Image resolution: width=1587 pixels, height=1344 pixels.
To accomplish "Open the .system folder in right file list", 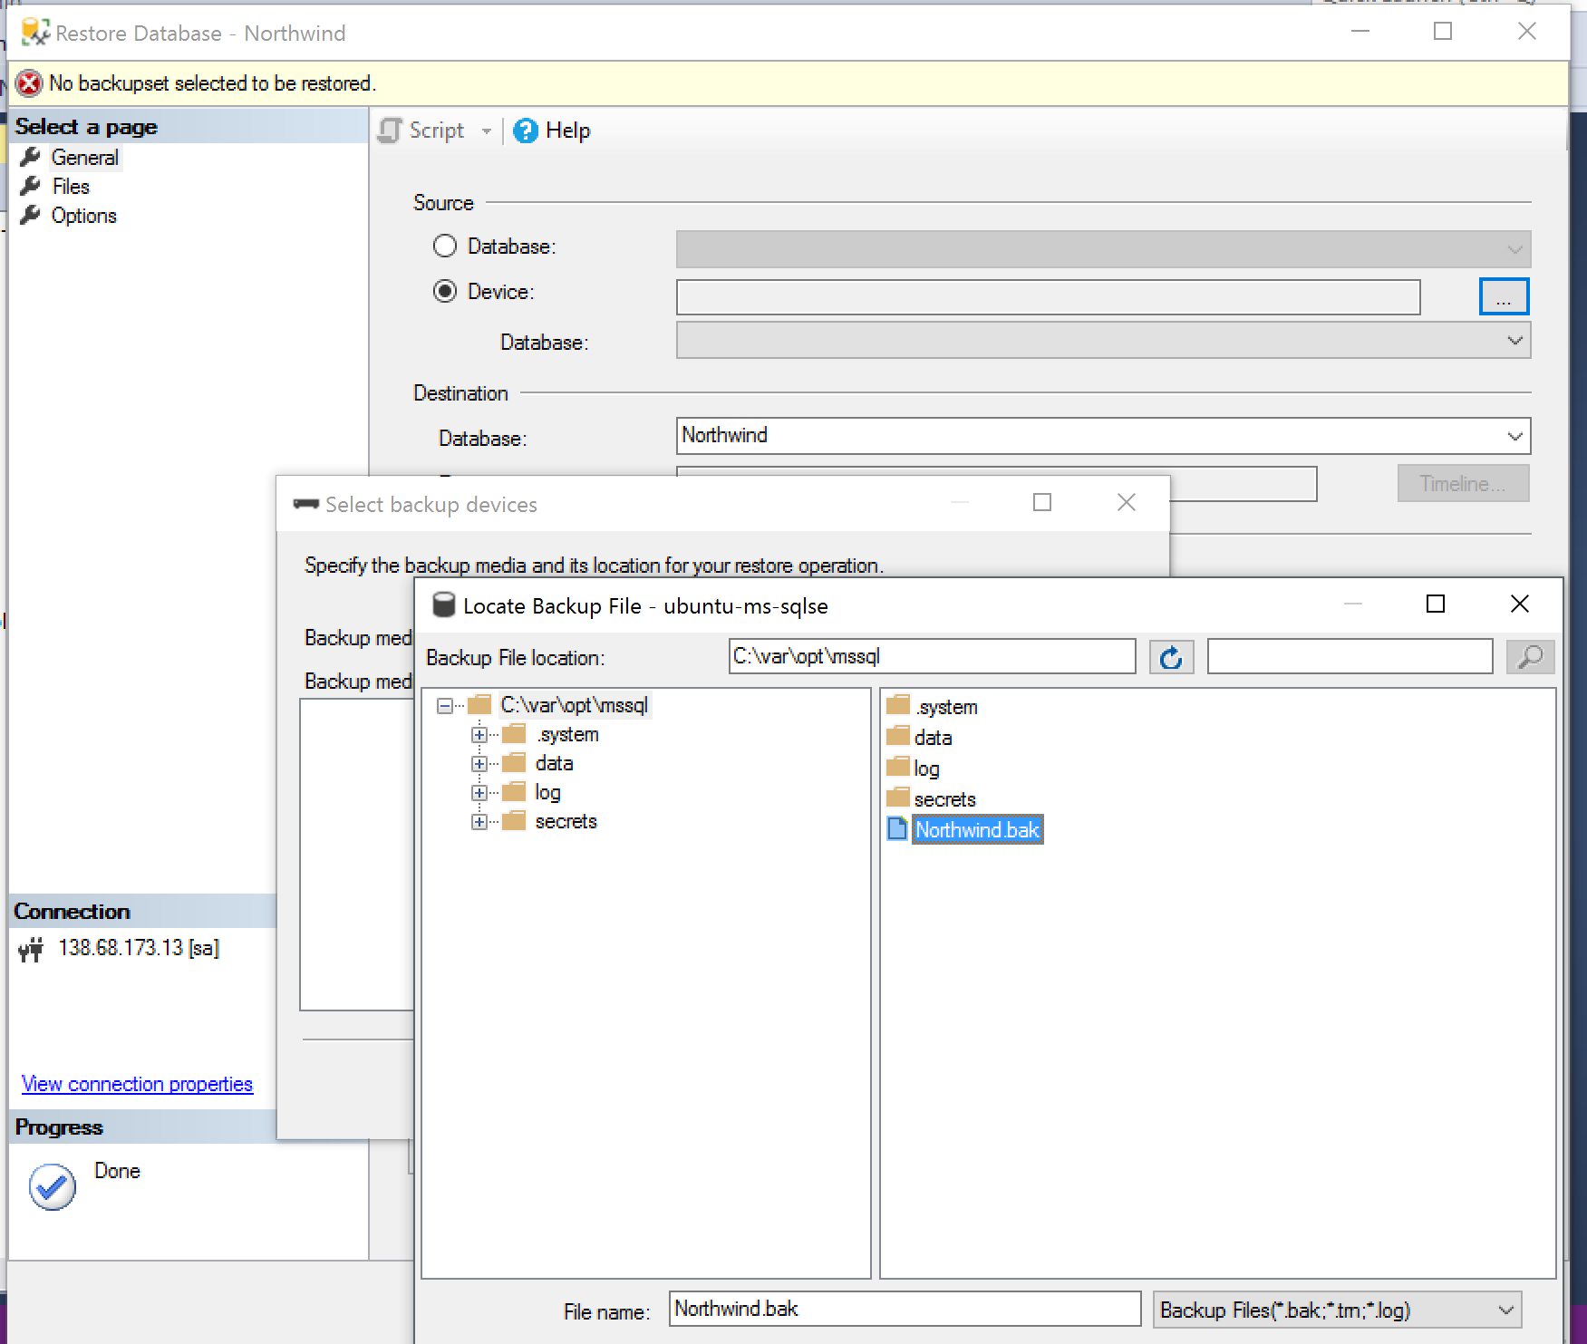I will 945,707.
